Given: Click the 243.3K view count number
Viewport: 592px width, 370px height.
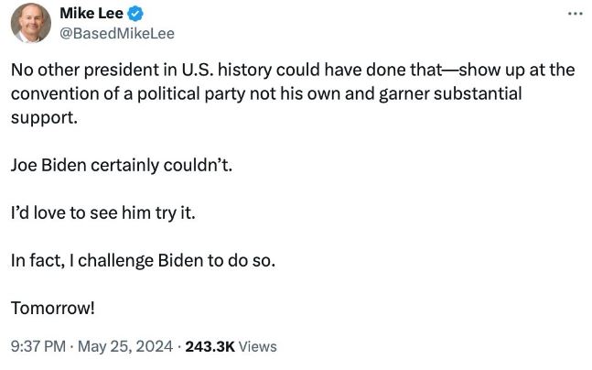Looking at the screenshot, I should click(210, 346).
